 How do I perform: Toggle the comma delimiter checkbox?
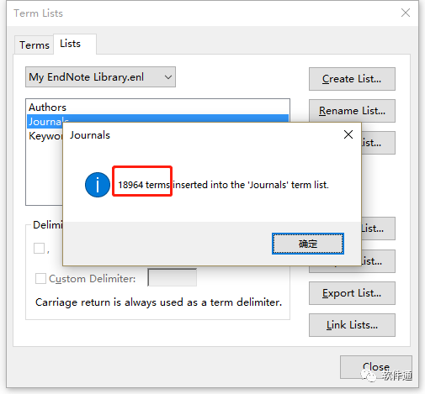(39, 248)
